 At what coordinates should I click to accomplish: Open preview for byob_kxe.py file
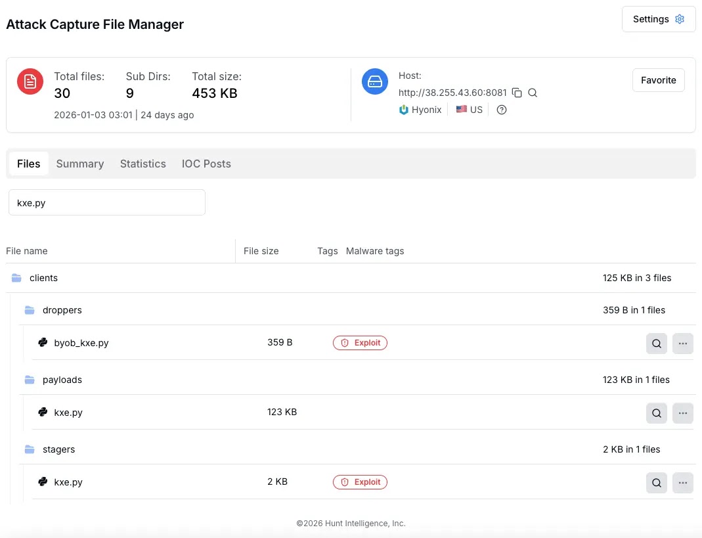tap(657, 343)
